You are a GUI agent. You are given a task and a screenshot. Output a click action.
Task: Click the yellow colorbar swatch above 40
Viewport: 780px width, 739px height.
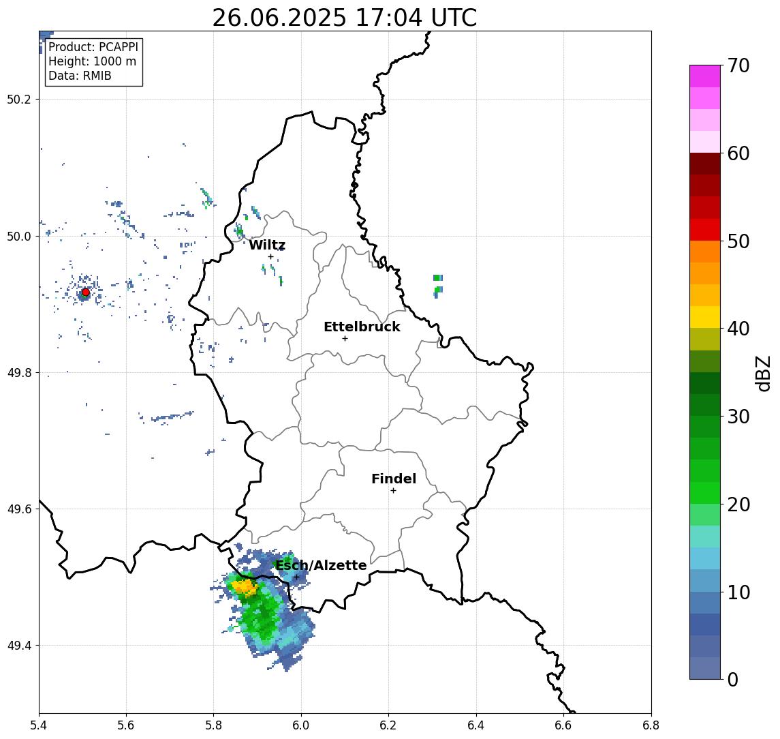(705, 317)
